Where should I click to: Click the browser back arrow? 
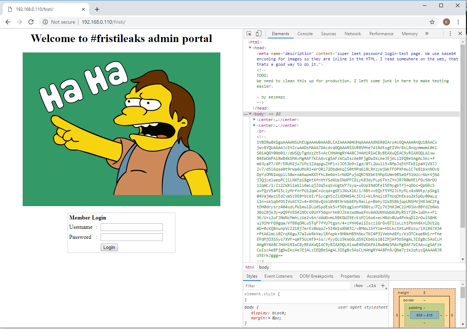(8, 22)
